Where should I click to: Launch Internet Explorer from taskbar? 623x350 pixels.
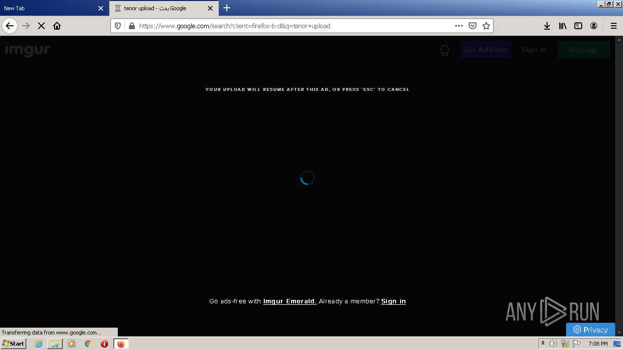38,344
